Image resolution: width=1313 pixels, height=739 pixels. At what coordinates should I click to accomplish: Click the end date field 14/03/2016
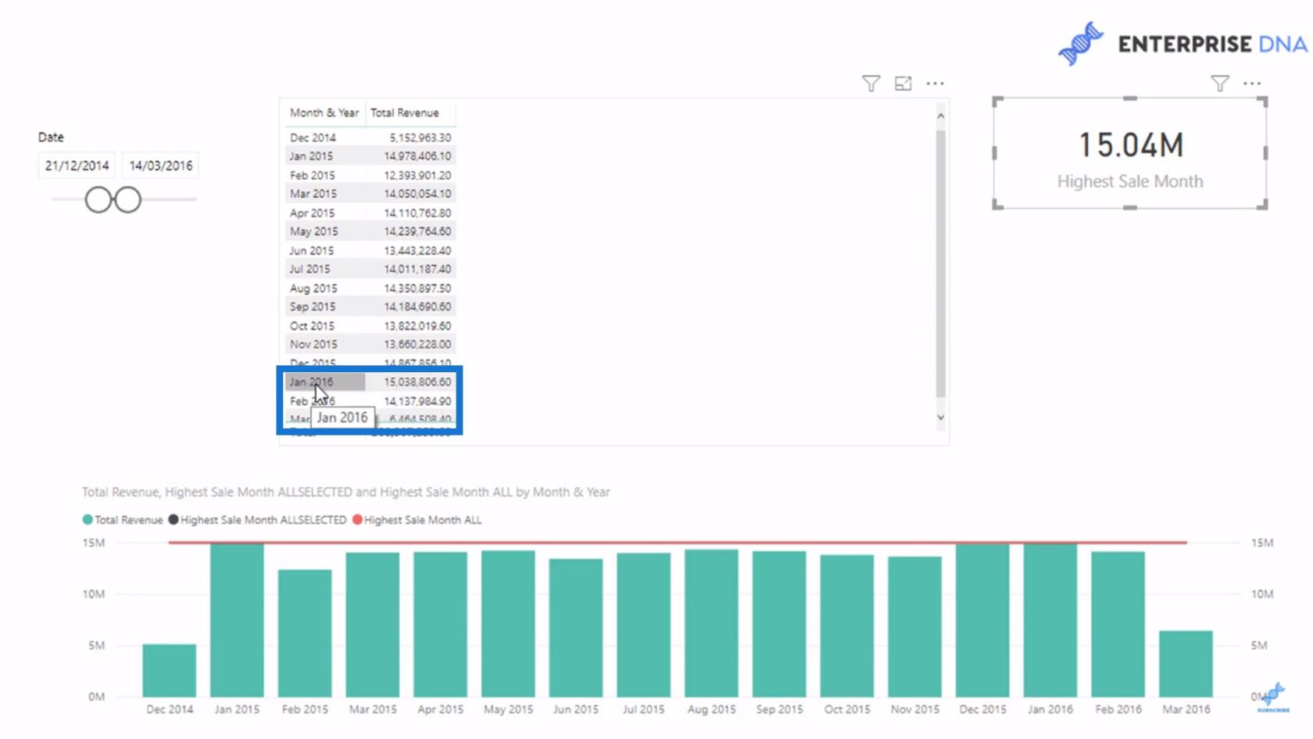coord(160,166)
